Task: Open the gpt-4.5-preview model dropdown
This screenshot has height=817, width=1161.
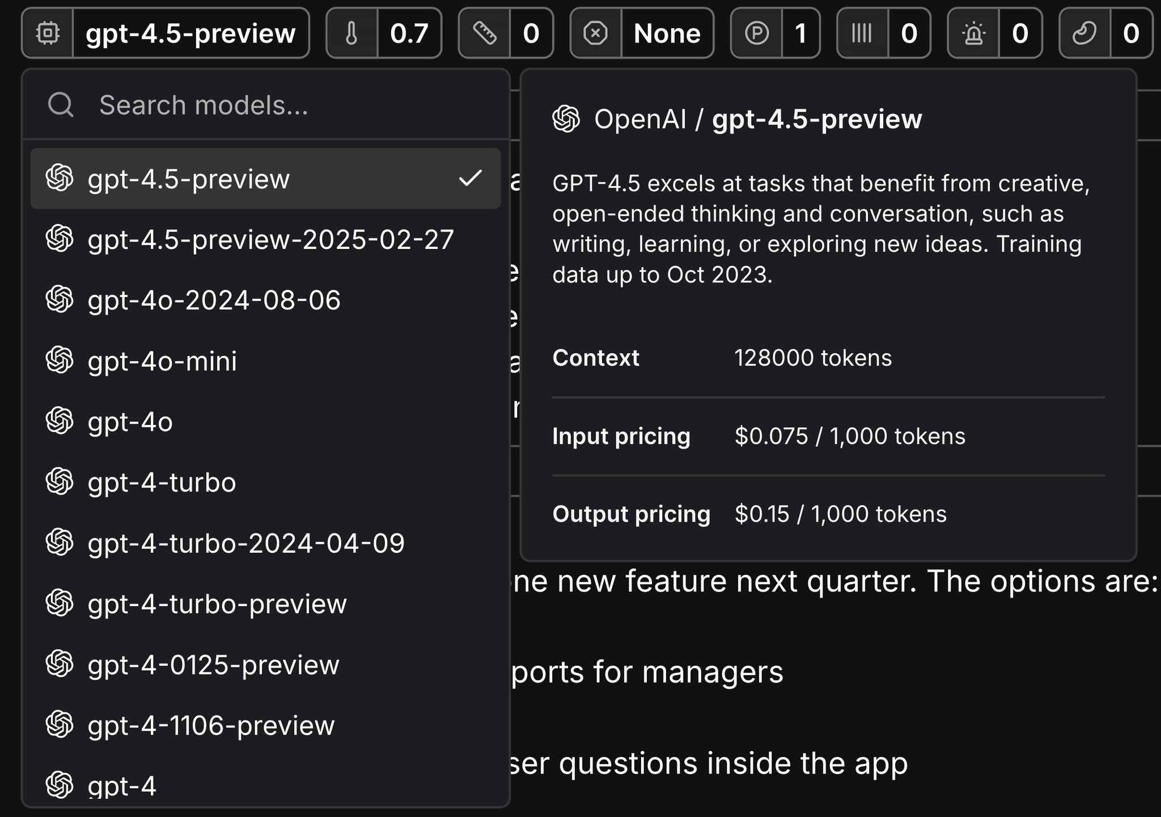Action: coord(190,33)
